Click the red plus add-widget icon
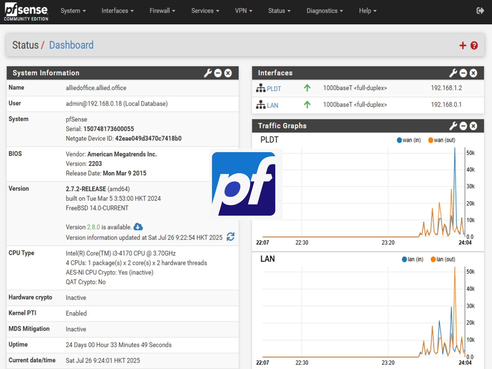Image resolution: width=492 pixels, height=369 pixels. [x=463, y=45]
